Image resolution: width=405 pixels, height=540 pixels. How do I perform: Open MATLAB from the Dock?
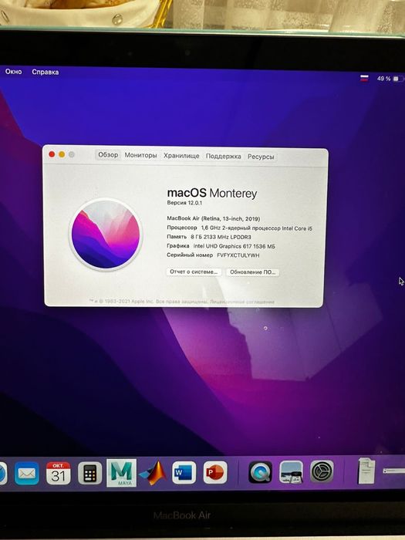click(x=153, y=473)
